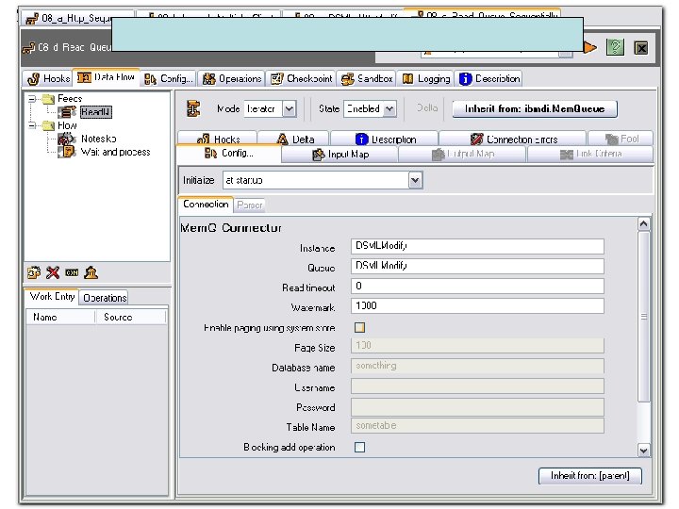The width and height of the screenshot is (679, 509).
Task: Click the add component icon below the tree
Action: (34, 272)
